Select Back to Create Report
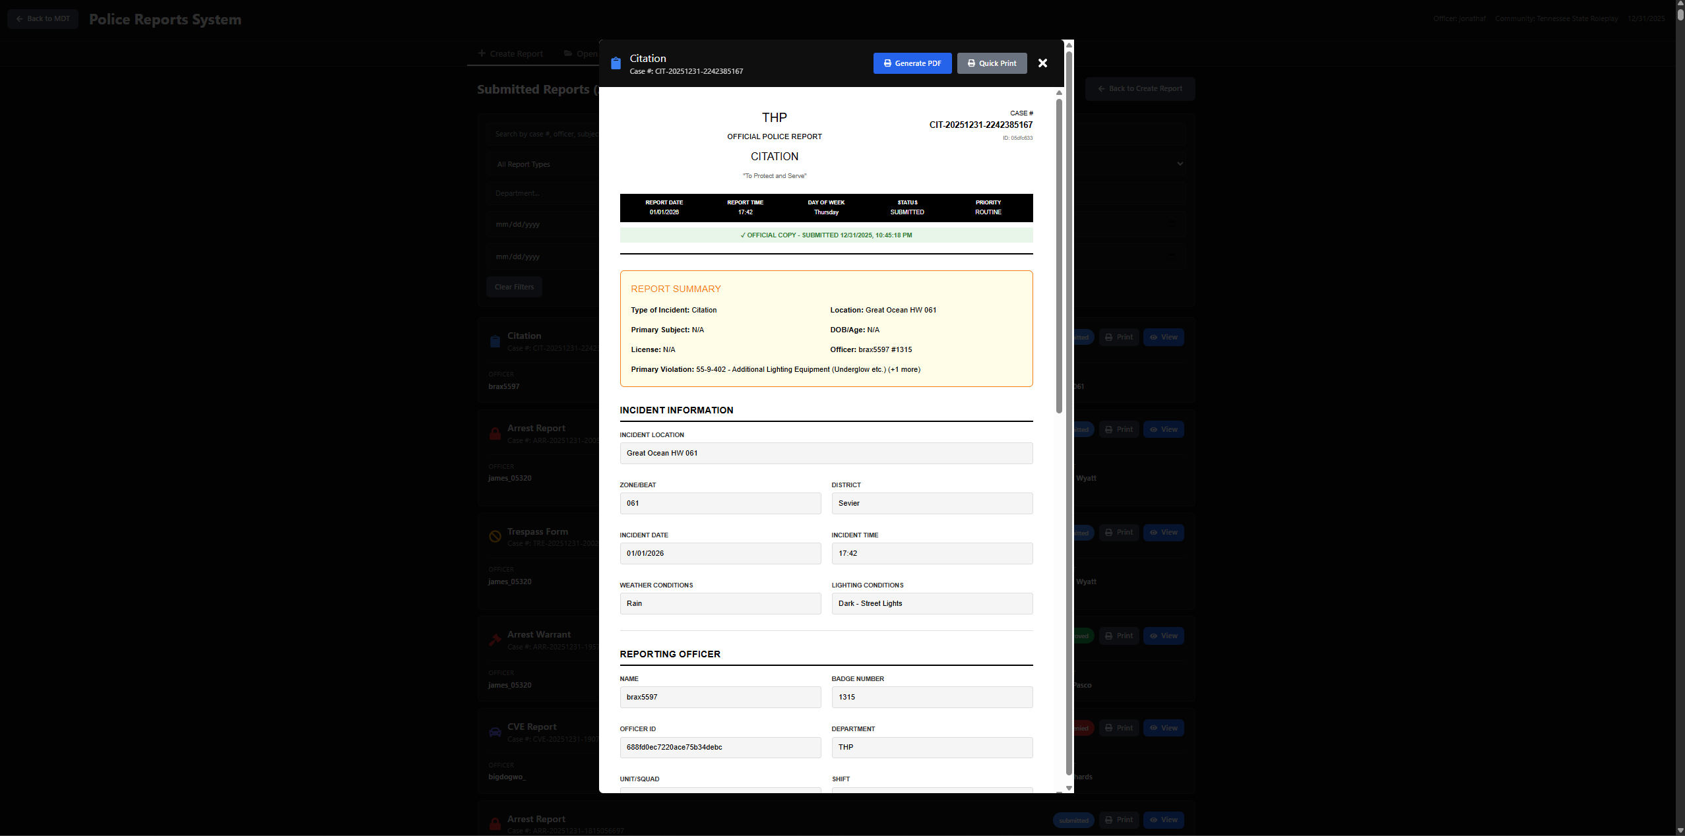 (x=1140, y=88)
